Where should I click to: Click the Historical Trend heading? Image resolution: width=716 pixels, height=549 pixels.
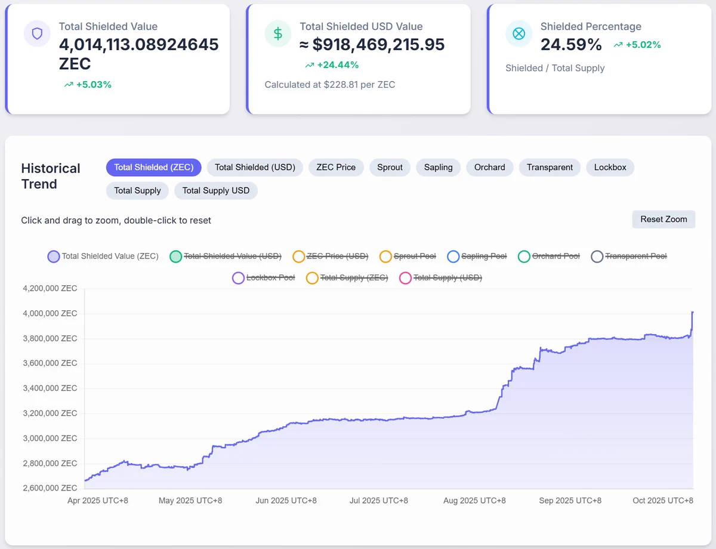point(51,176)
